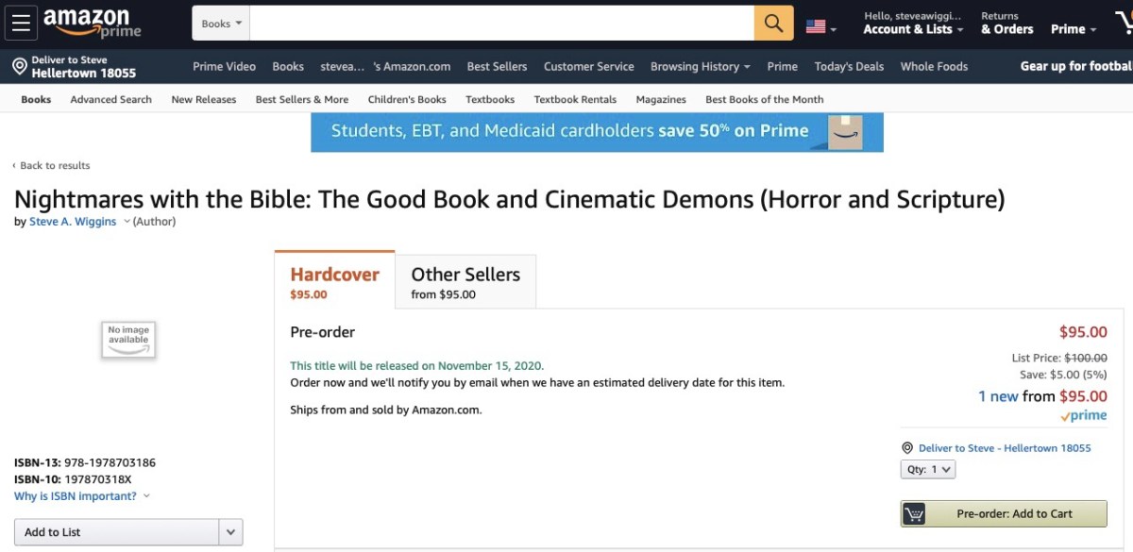Screen dimensions: 1133x552
Task: Open the Books search category dropdown
Action: click(x=221, y=24)
